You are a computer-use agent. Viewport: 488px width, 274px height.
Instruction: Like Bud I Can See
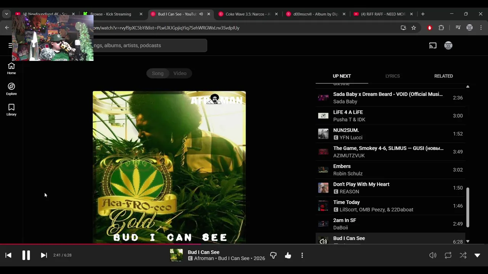(288, 255)
